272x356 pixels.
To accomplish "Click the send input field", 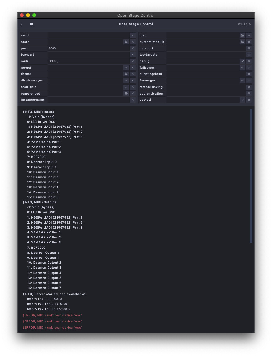I will (88, 35).
